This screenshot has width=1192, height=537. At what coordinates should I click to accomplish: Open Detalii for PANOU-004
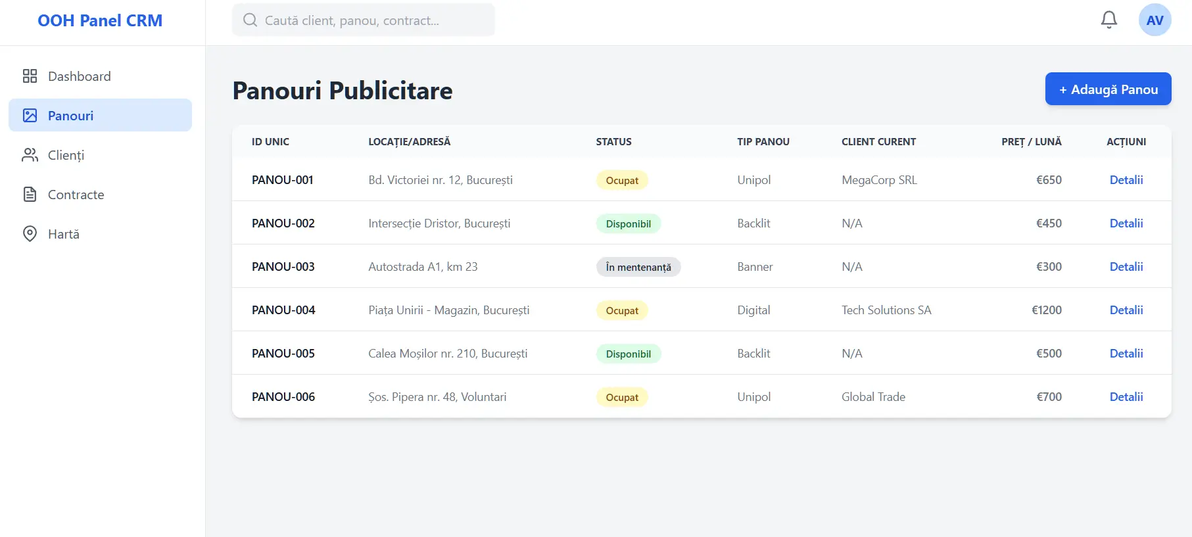click(1126, 310)
